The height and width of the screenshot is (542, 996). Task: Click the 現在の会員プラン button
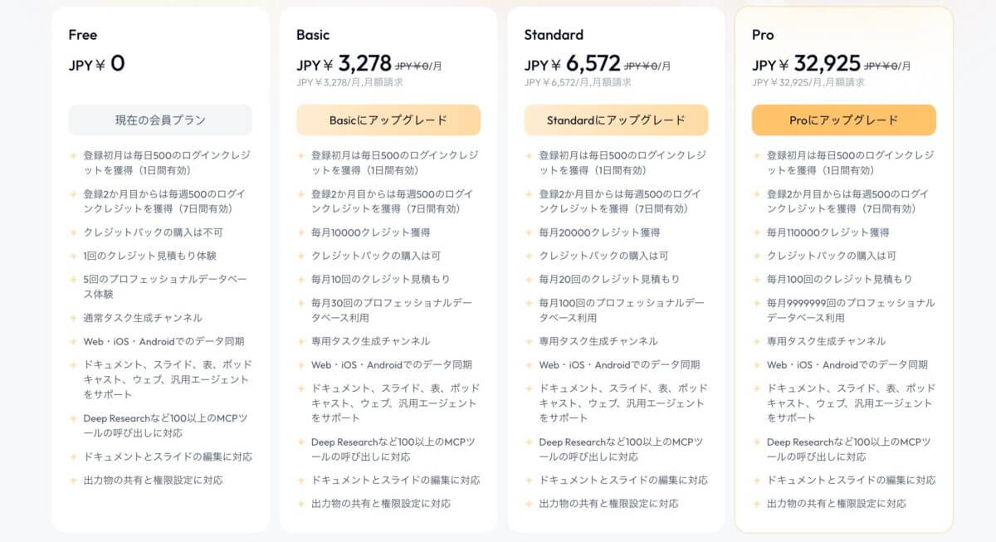click(x=160, y=120)
